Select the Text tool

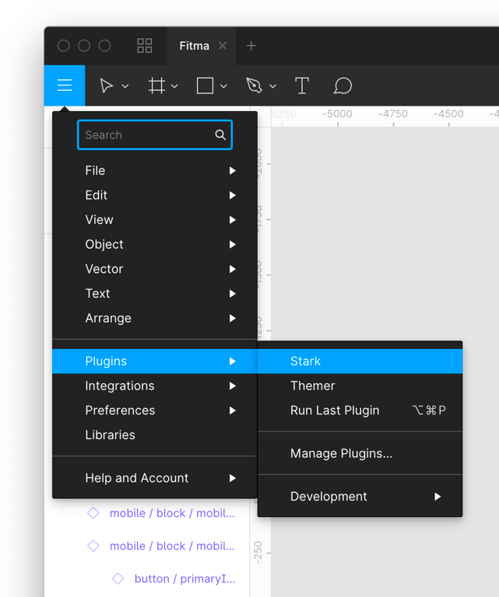click(302, 86)
